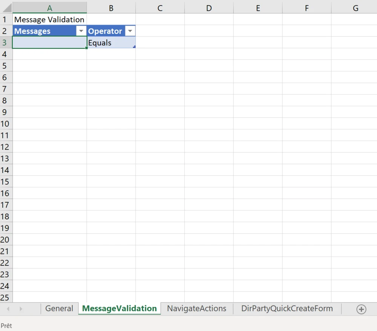Select the MessageValidation sheet tab
The image size is (377, 331).
coord(119,309)
